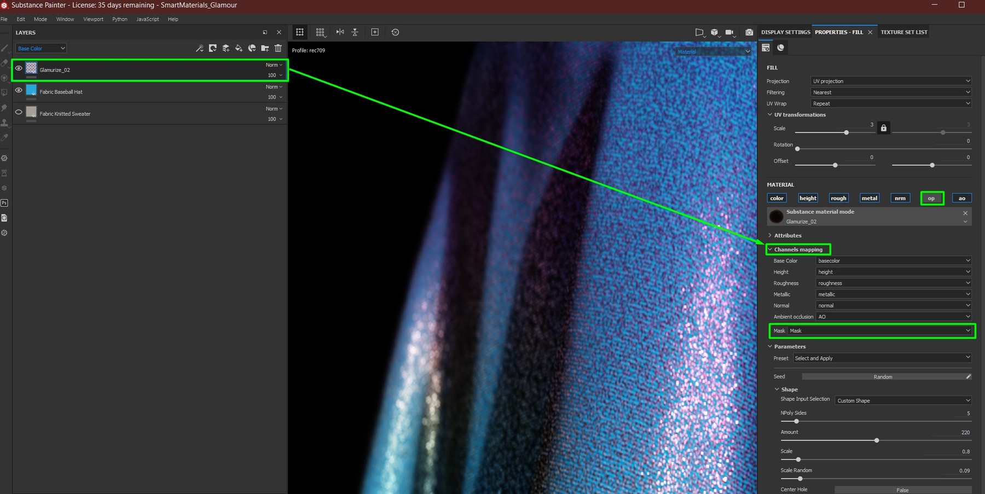This screenshot has height=494, width=985.
Task: Click the viewport screenshot camera icon
Action: pos(749,32)
